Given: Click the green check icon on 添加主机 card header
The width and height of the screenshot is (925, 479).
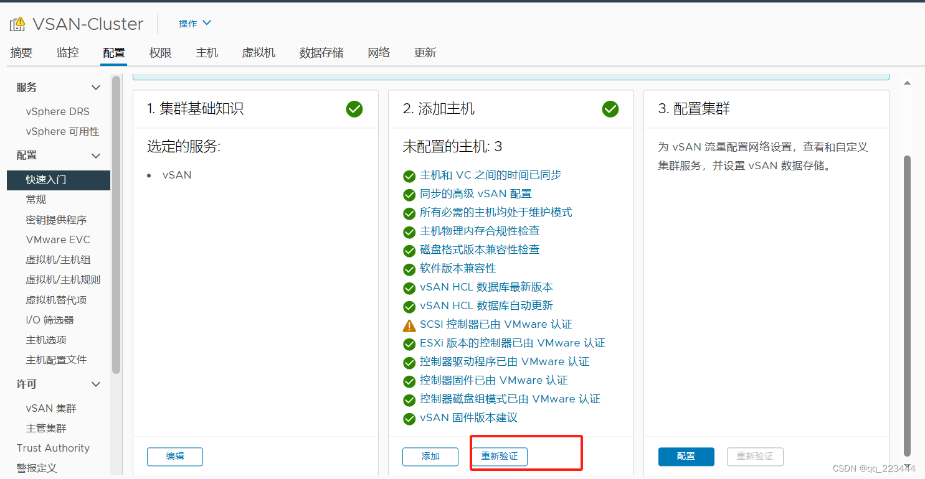Looking at the screenshot, I should click(610, 109).
